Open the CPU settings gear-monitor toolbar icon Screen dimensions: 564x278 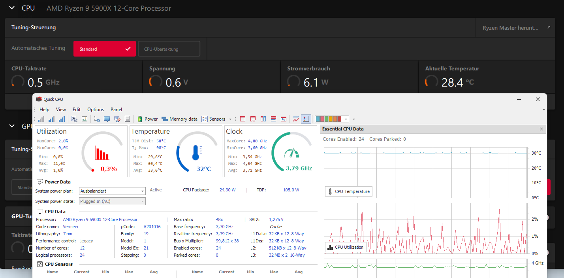74,119
